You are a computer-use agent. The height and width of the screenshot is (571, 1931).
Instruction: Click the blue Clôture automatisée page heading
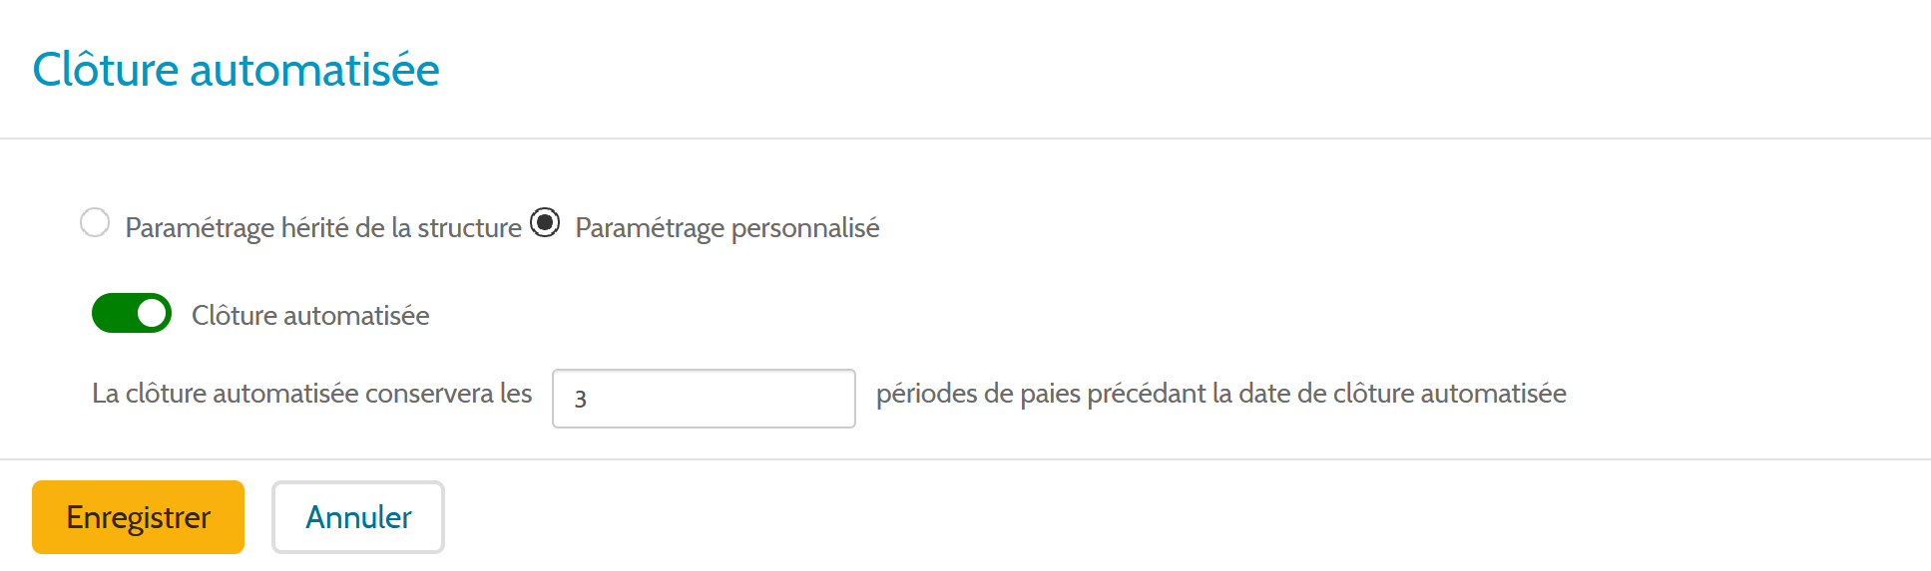tap(236, 70)
